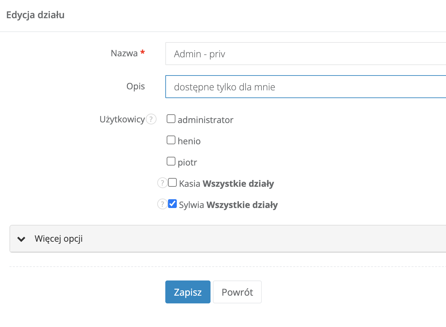The width and height of the screenshot is (446, 327).
Task: Click the question mark icon before Sylwia
Action: click(162, 204)
